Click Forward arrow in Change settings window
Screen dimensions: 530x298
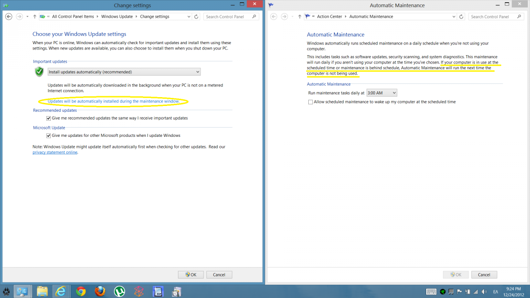(19, 16)
